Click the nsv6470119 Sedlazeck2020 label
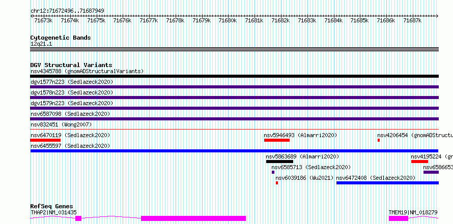The width and height of the screenshot is (453, 224). (70, 135)
